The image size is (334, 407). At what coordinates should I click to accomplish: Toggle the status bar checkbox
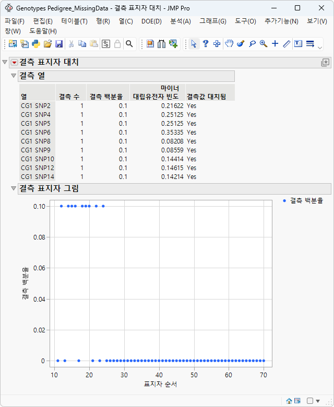(x=310, y=401)
